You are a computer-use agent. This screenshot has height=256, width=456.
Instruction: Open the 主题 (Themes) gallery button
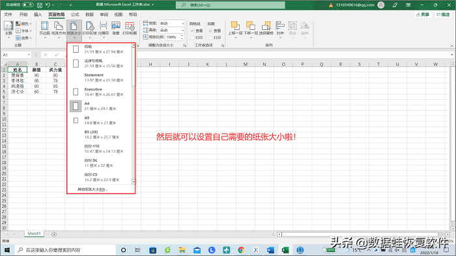pyautogui.click(x=8, y=30)
